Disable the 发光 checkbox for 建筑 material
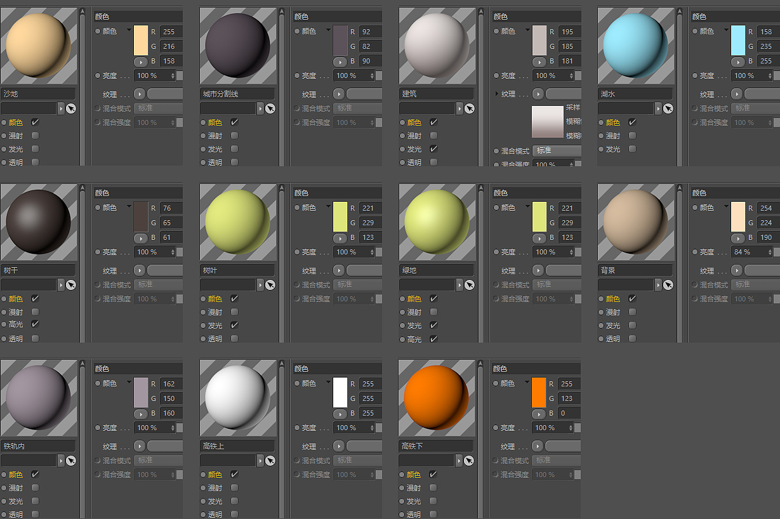Image resolution: width=780 pixels, height=519 pixels. pos(433,148)
